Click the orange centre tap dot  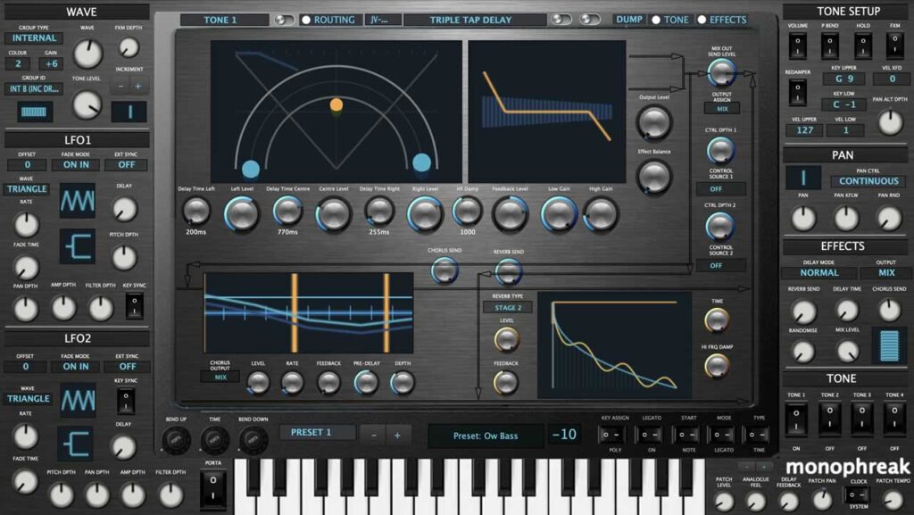tap(336, 105)
